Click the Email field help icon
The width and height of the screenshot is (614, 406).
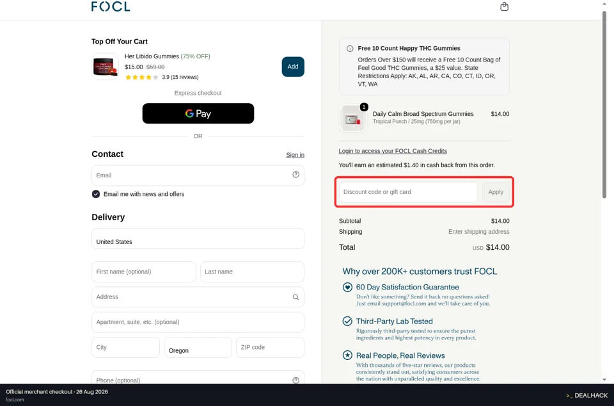coord(295,175)
